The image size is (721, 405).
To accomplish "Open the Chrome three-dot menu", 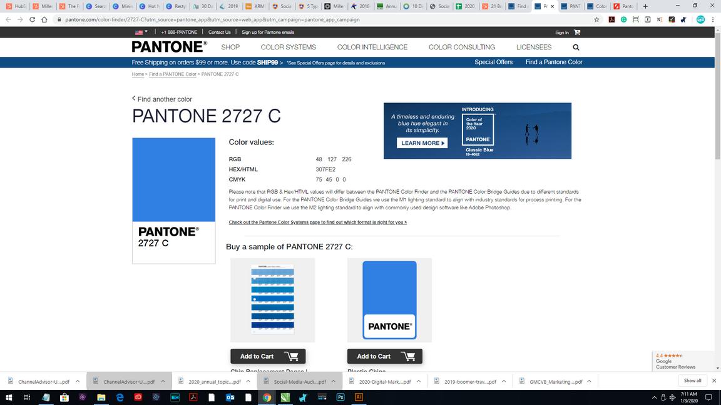I will (x=713, y=20).
